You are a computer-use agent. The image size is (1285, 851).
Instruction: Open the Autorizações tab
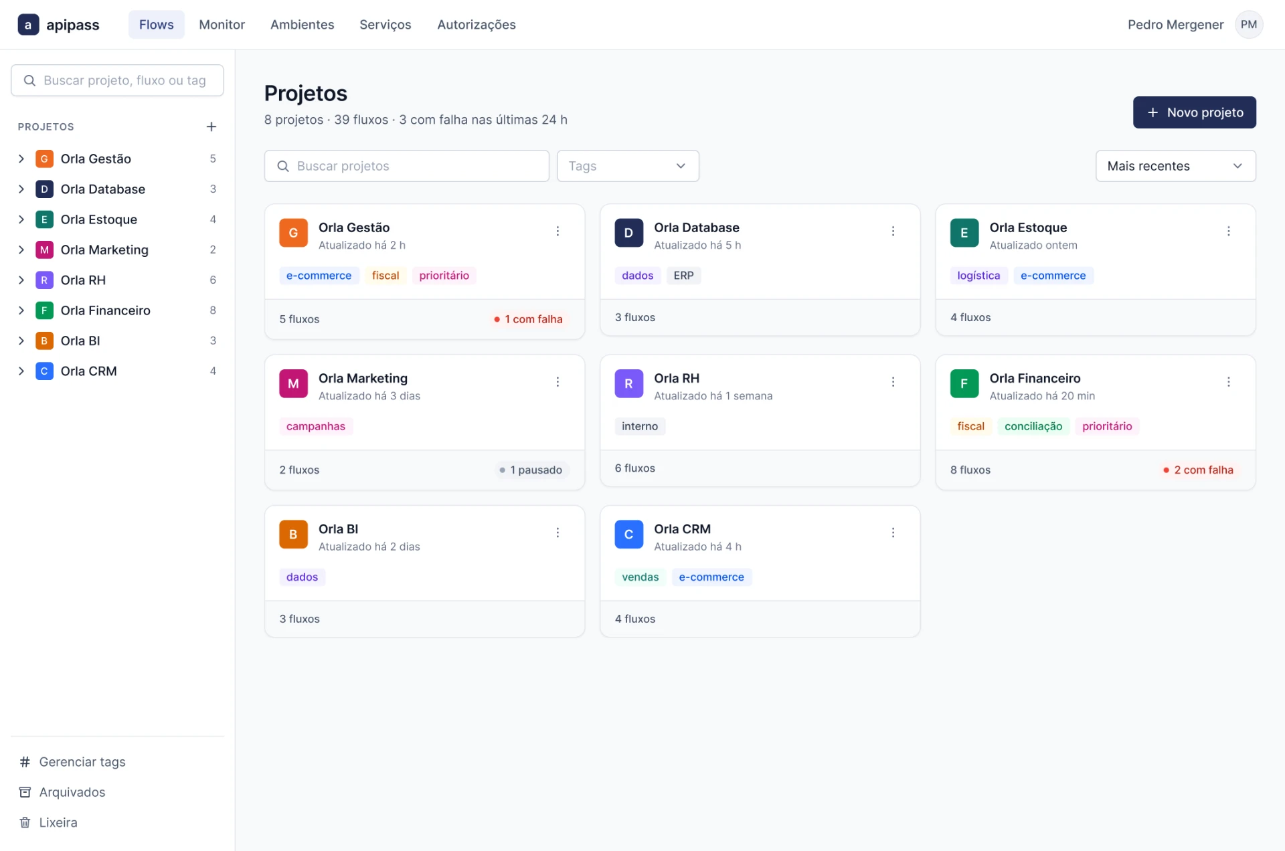(x=477, y=25)
